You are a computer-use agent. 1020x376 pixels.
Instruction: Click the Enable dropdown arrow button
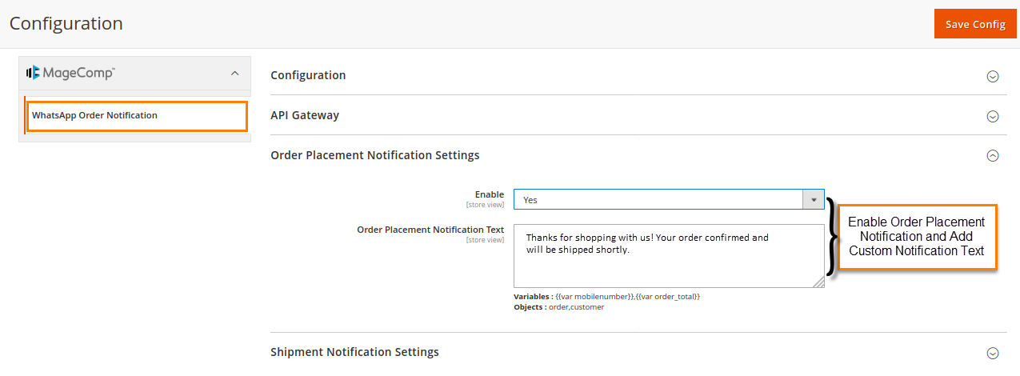point(813,199)
